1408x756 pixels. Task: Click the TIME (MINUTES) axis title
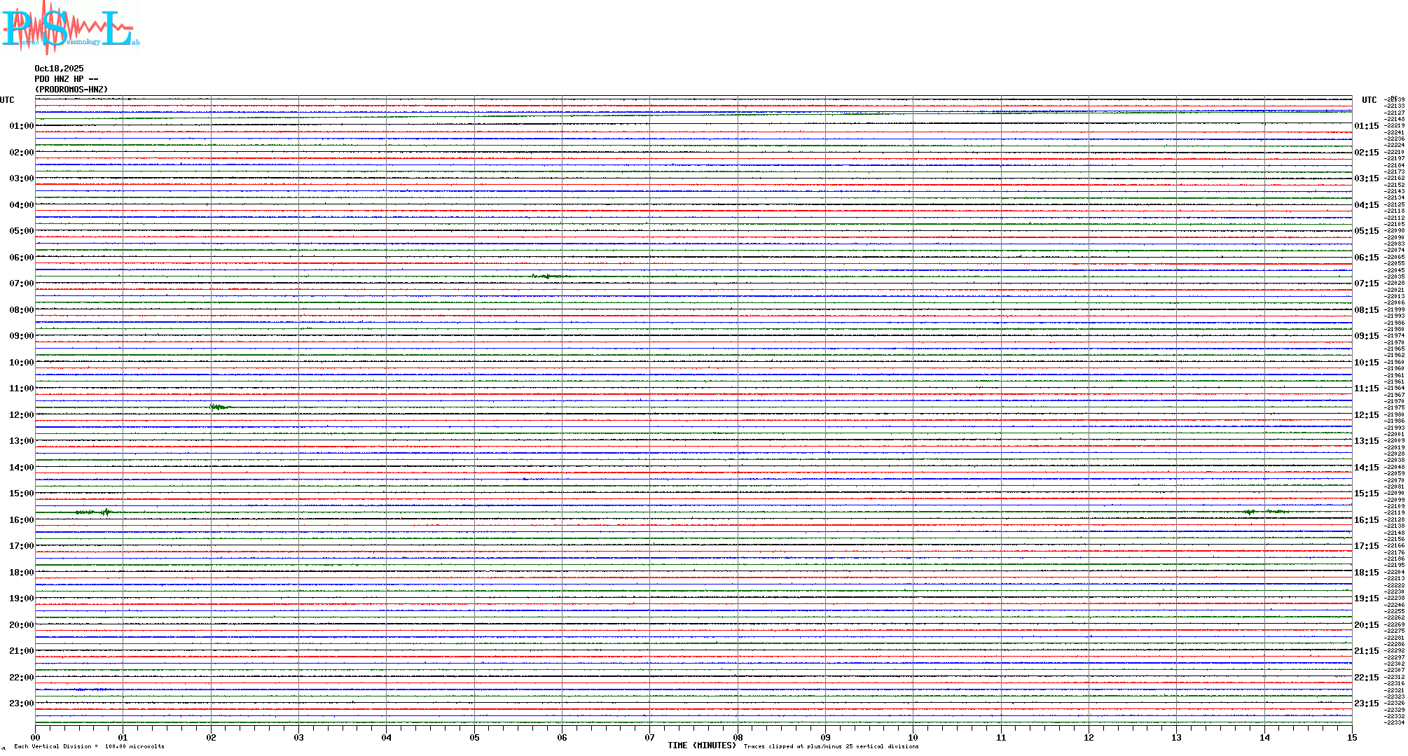coord(702,745)
